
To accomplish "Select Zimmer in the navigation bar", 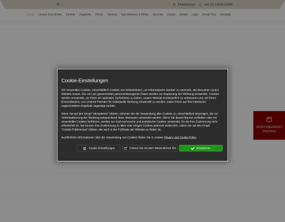I will 71,14.
